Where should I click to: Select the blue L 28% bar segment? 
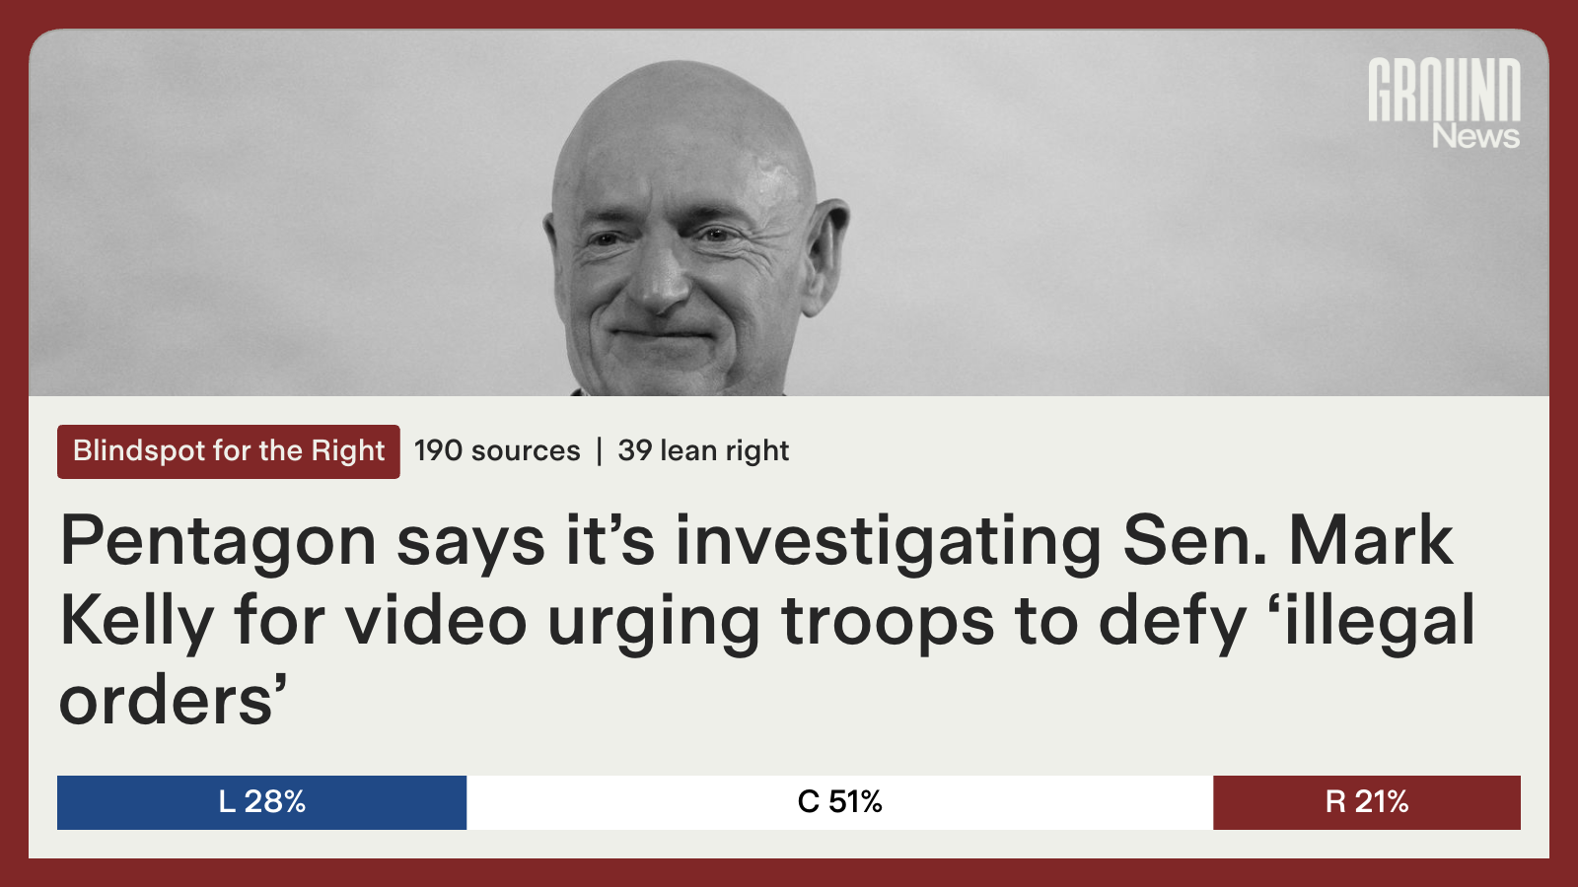[261, 802]
